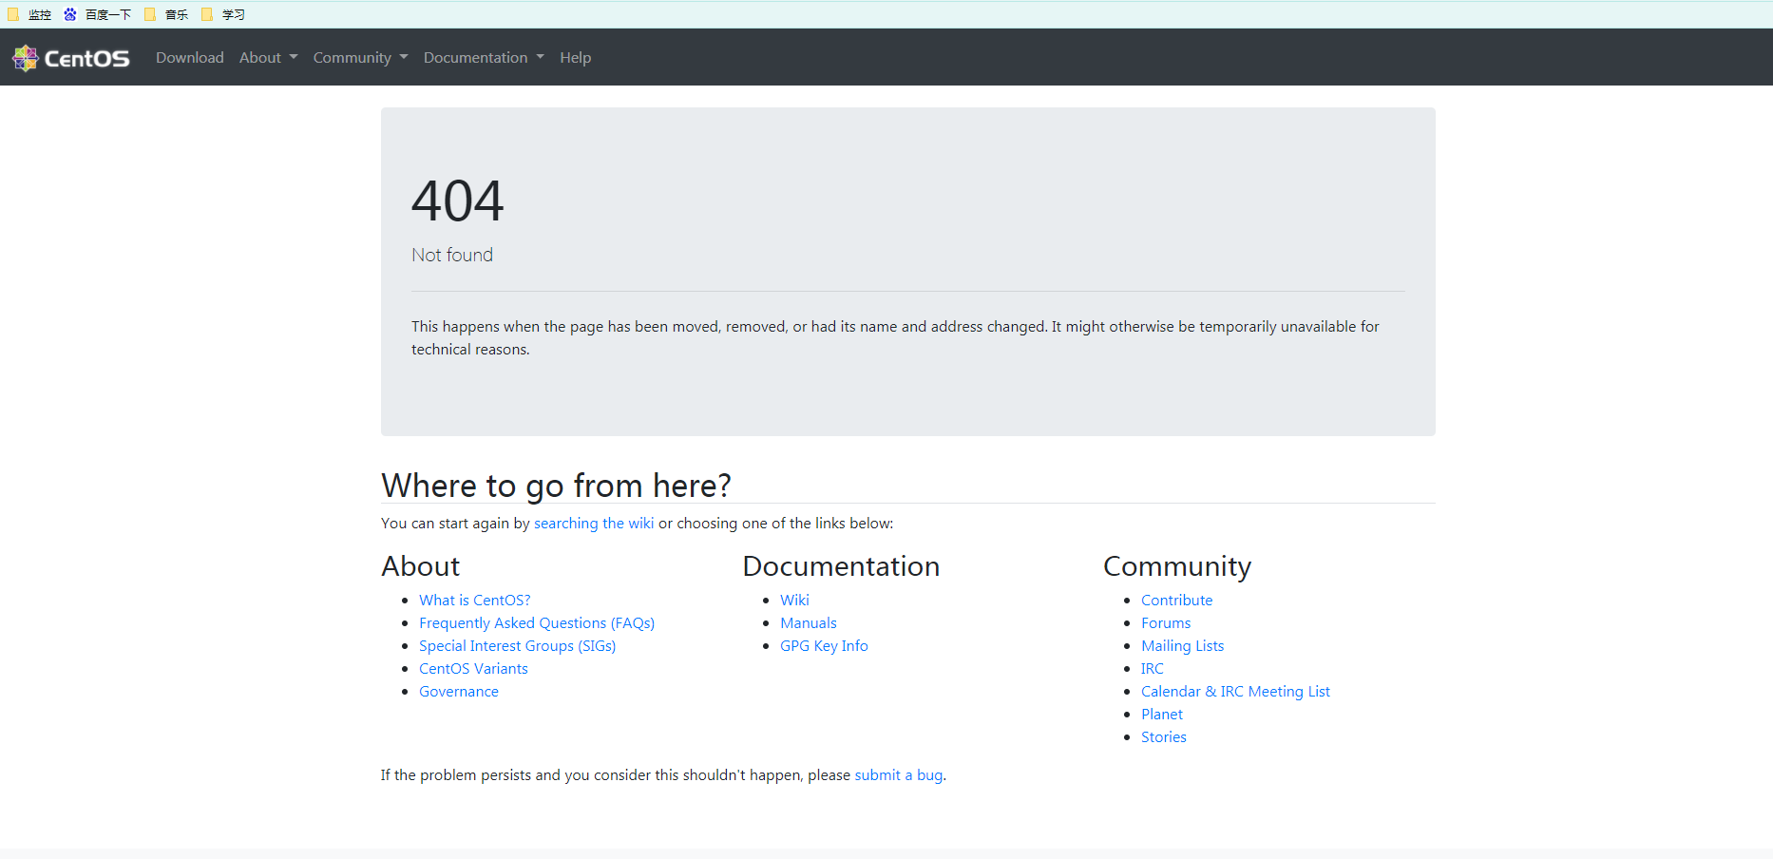This screenshot has height=859, width=1773.
Task: Open Special Interest Groups (SIGs) link
Action: [x=518, y=646]
